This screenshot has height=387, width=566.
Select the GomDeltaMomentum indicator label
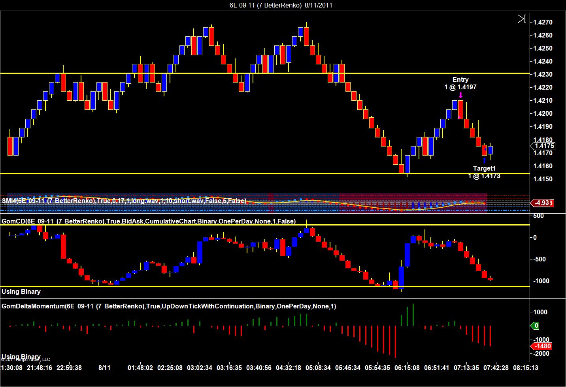point(169,306)
